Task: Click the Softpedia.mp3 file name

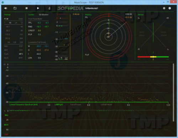Action: click(x=91, y=8)
